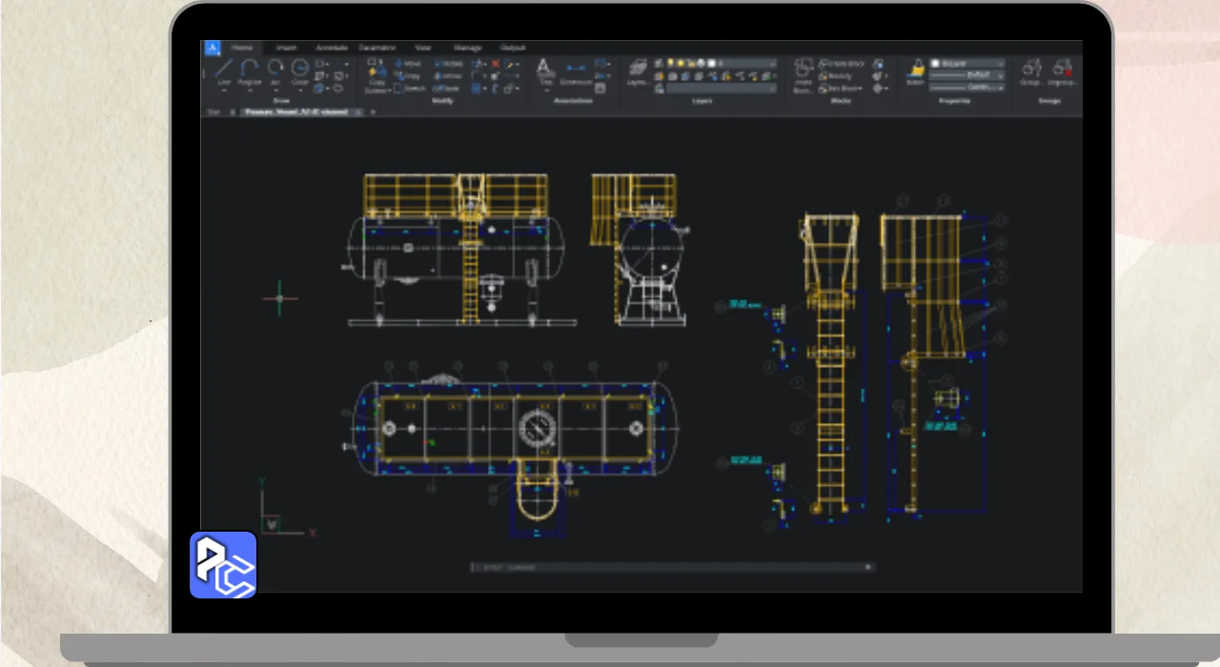Toggle the layer on/off lightbulb icon

click(x=671, y=64)
